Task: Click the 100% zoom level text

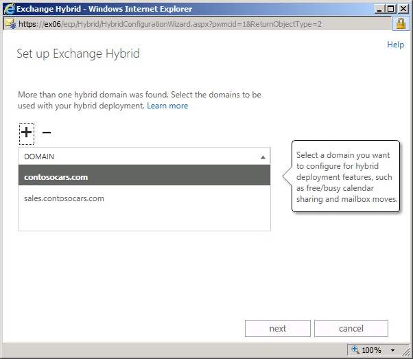Action: [x=371, y=350]
